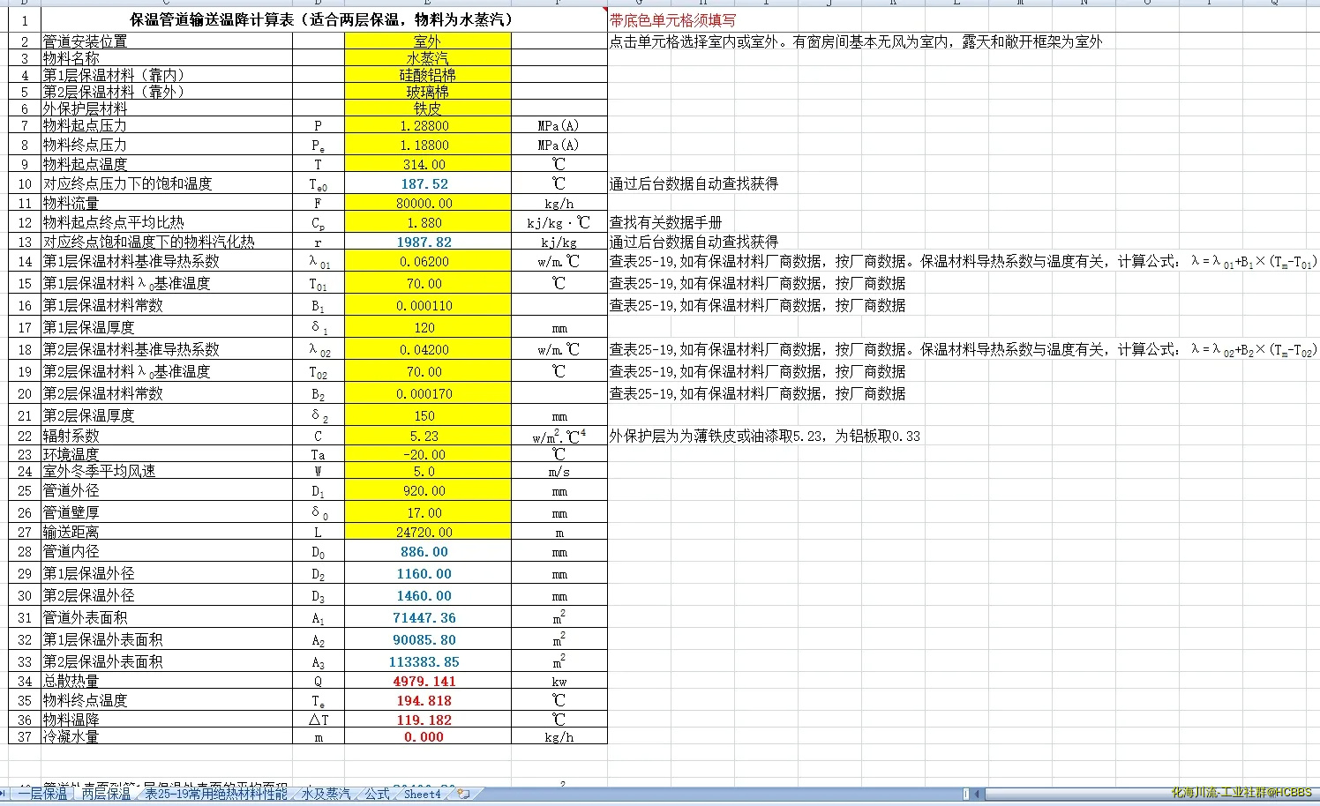Select the D2 value 1160.00
The width and height of the screenshot is (1320, 806).
[x=428, y=573]
